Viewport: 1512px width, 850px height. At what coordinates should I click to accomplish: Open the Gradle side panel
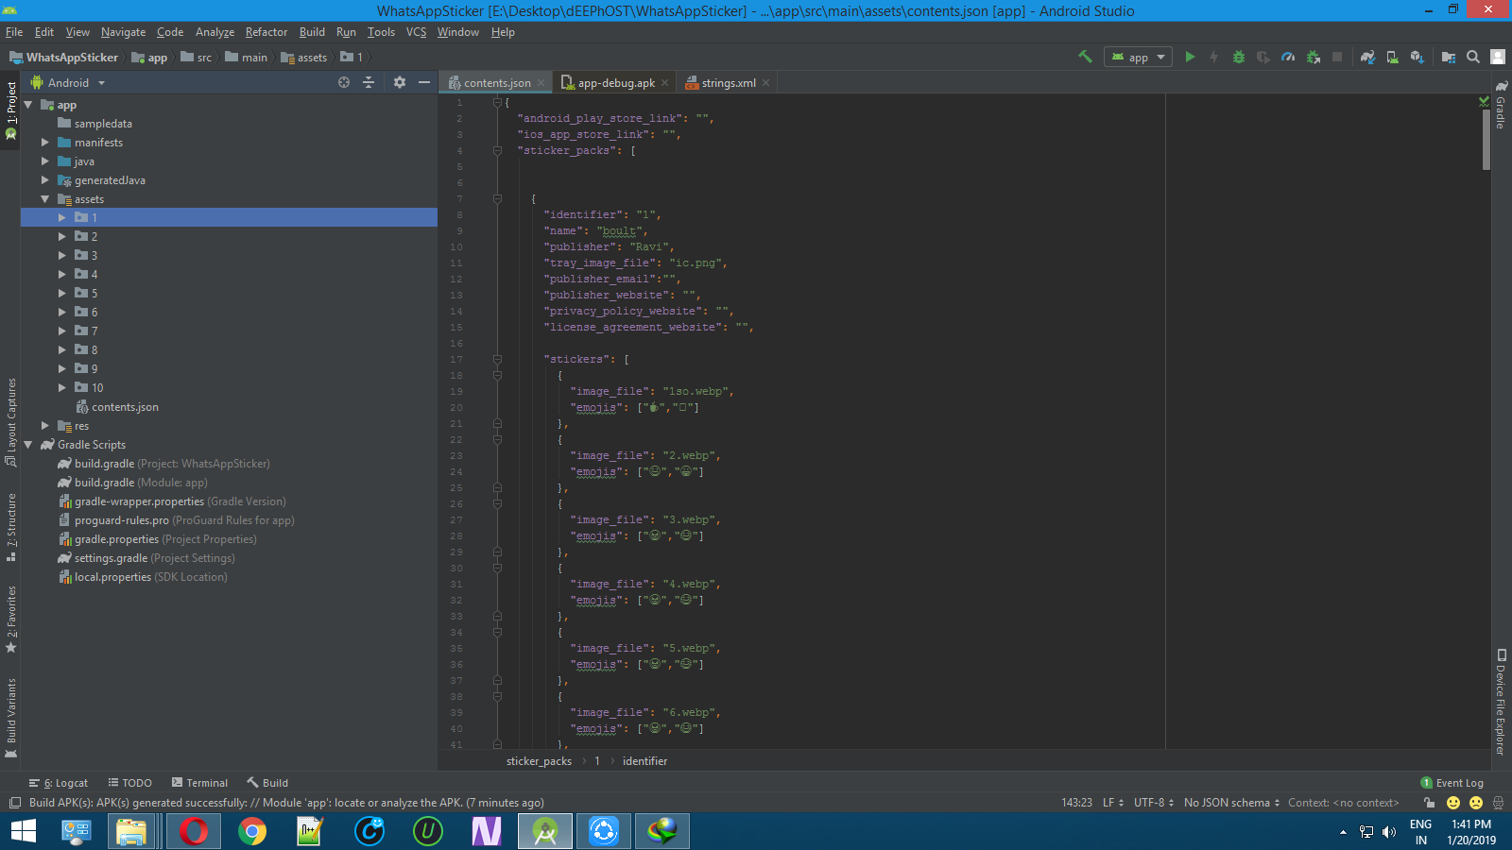[1501, 104]
